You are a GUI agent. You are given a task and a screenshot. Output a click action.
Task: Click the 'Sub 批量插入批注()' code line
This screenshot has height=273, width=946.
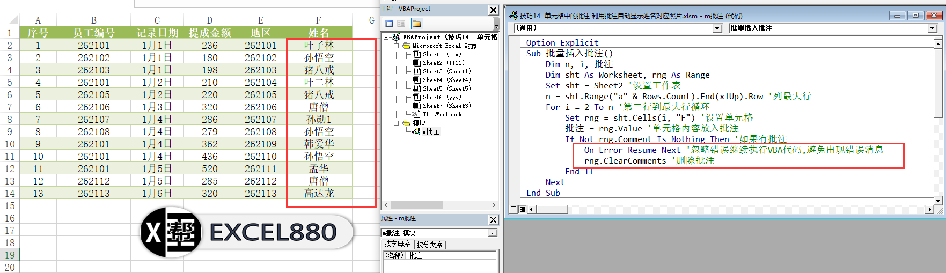click(x=569, y=53)
